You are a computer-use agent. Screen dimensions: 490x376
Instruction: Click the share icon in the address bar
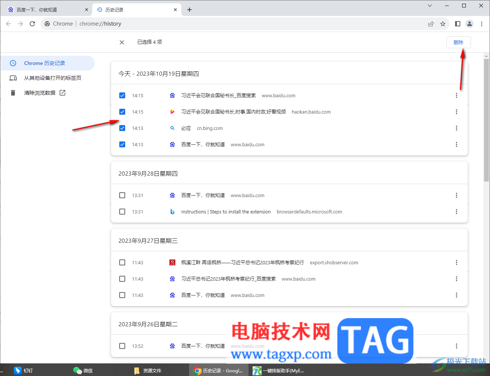[431, 23]
